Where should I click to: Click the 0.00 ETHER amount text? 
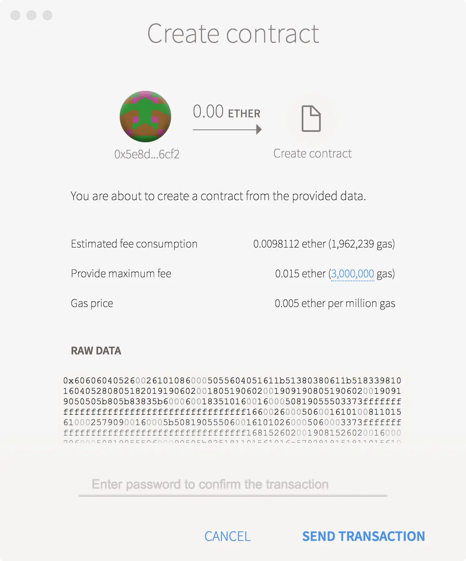click(x=227, y=112)
